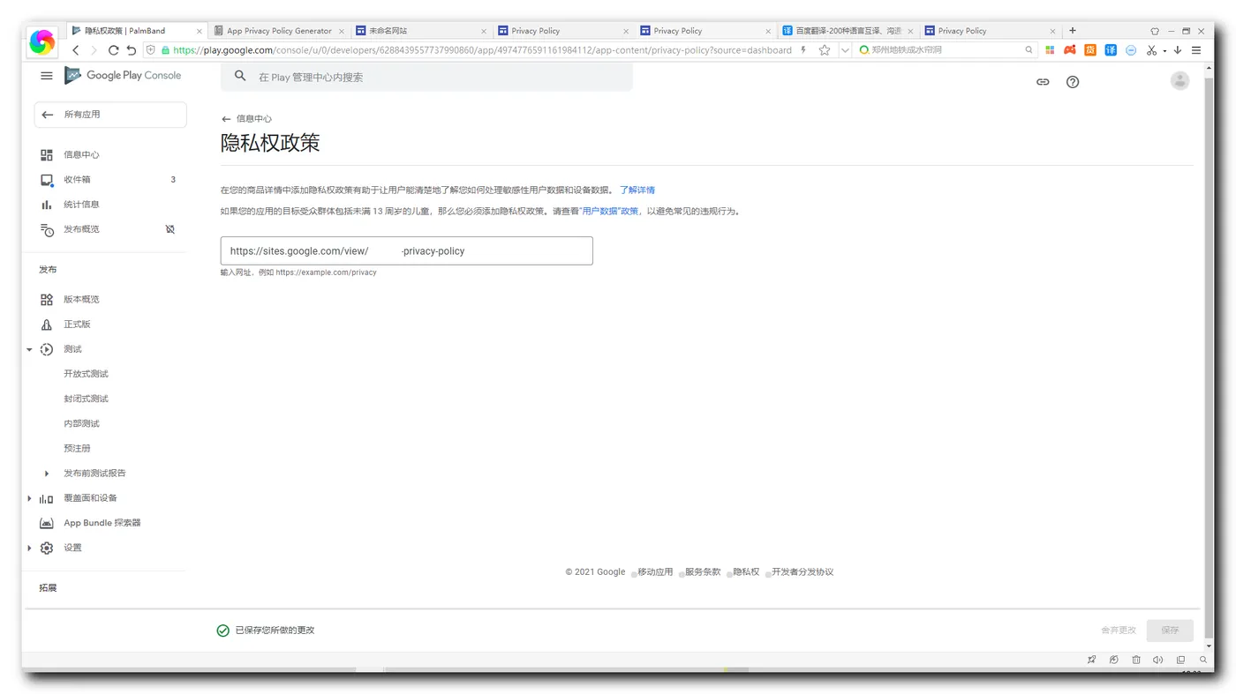Click the browser search box 郑州地铁成水帘洞
The width and height of the screenshot is (1236, 694).
pos(946,50)
